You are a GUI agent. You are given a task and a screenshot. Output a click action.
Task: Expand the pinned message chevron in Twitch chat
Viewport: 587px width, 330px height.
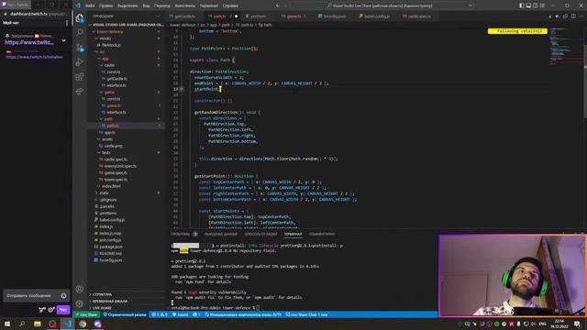tap(63, 40)
